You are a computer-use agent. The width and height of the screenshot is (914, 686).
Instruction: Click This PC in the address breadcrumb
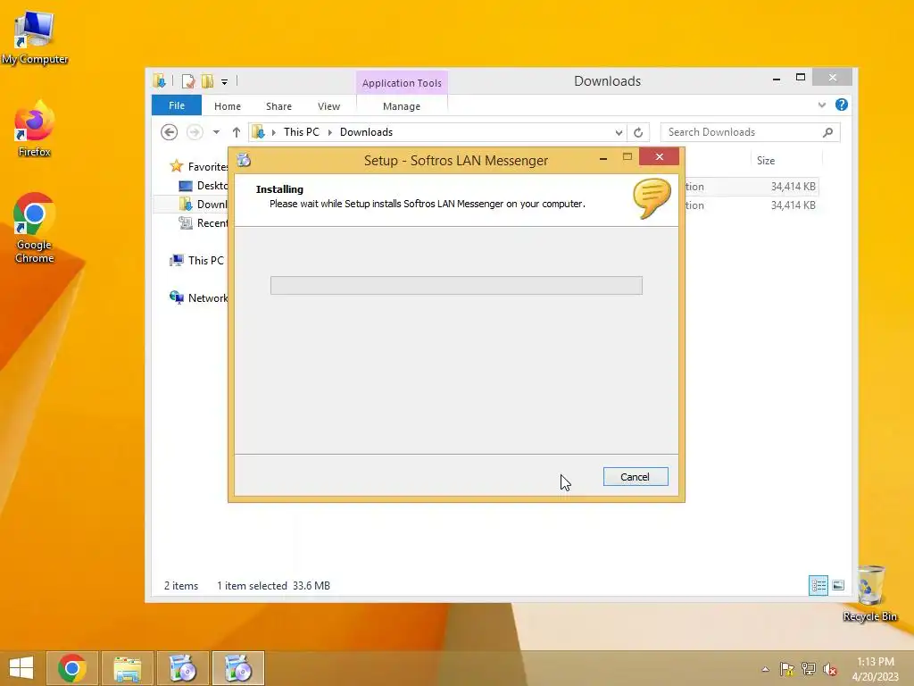(302, 132)
